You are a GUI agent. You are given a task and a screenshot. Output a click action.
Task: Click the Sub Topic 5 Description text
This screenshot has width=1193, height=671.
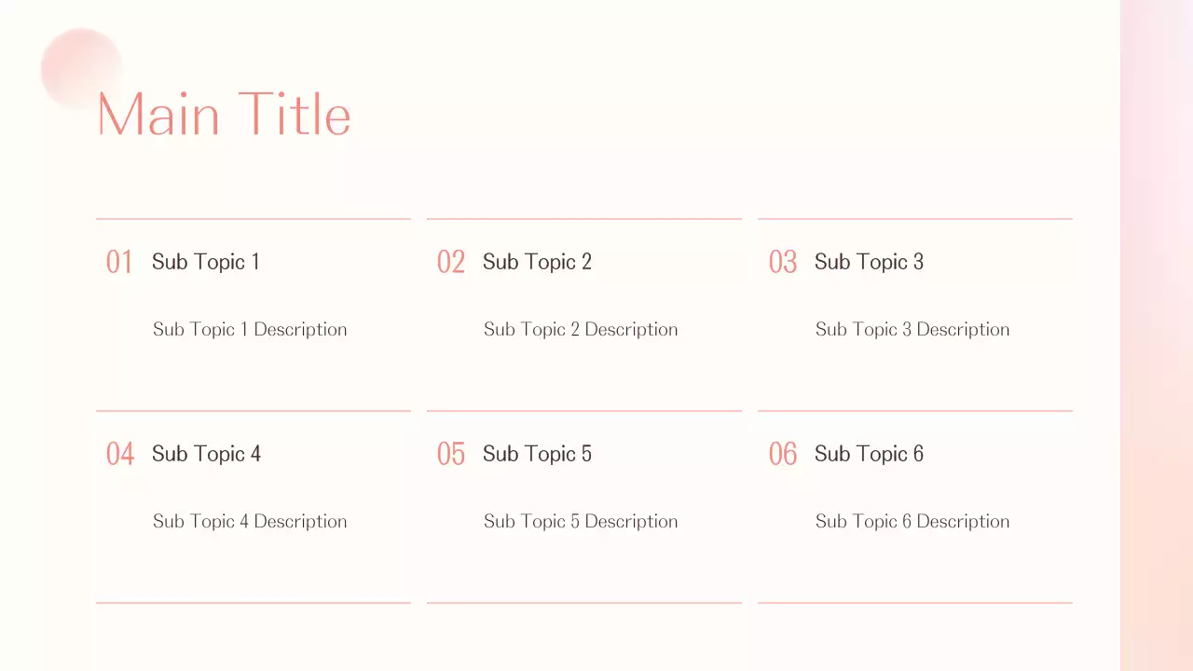581,521
